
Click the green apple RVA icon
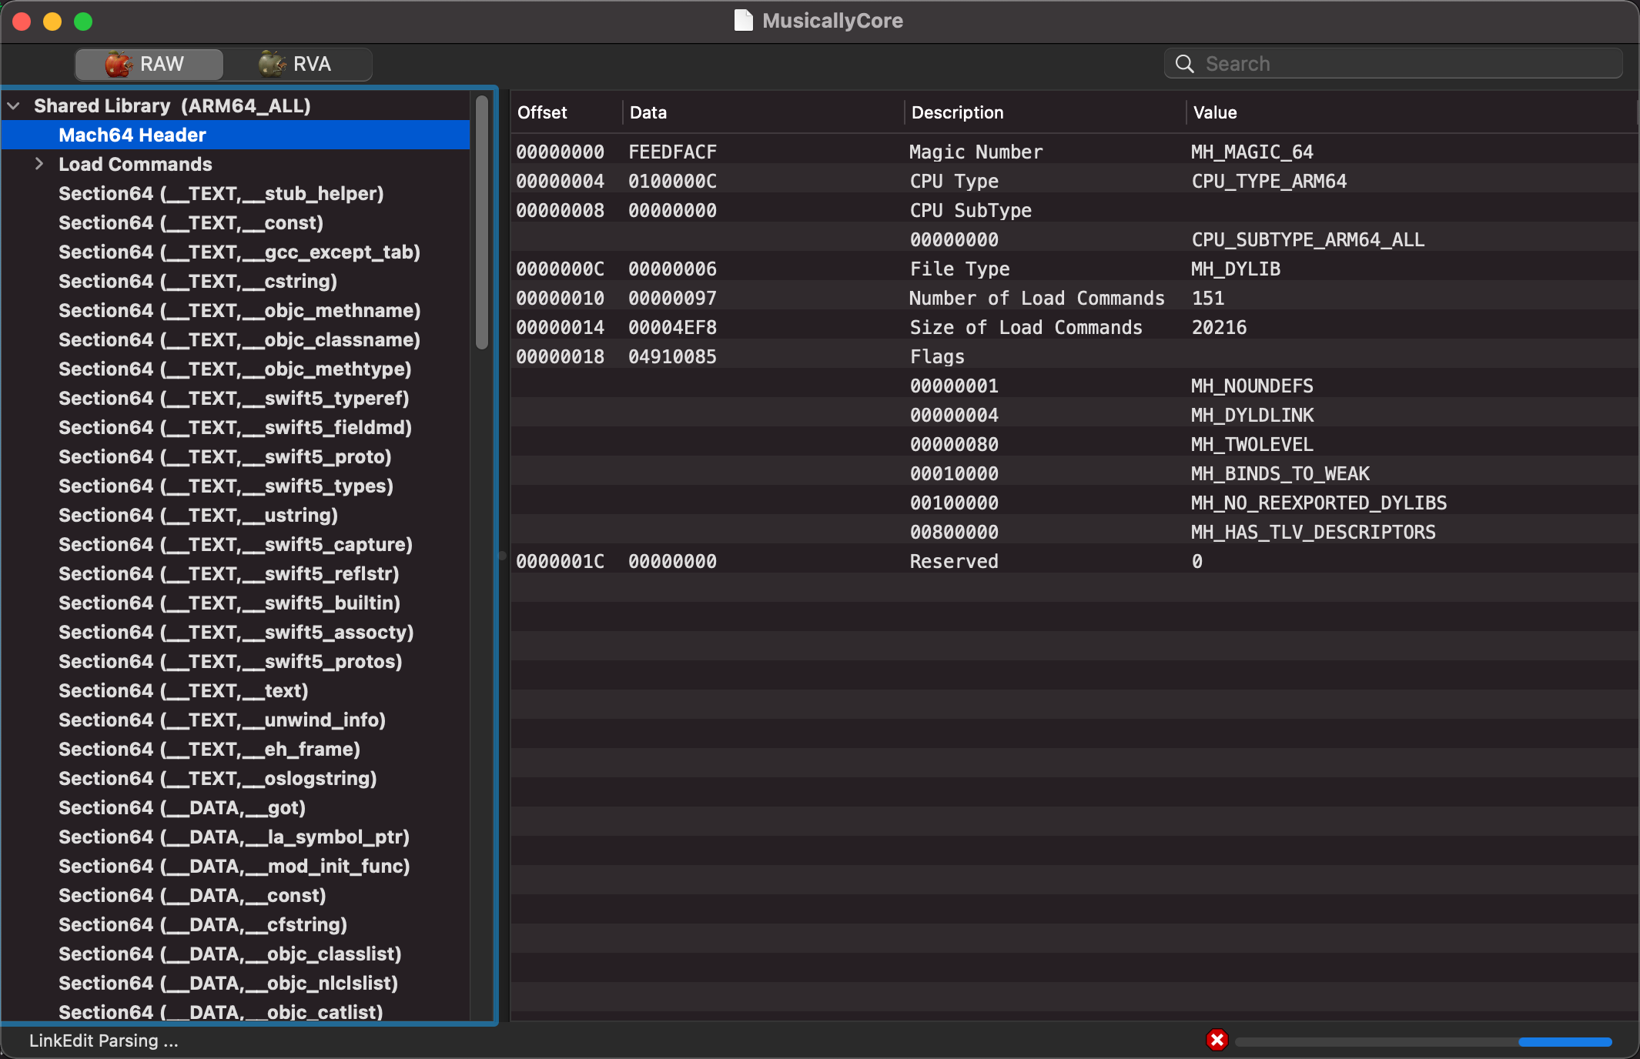tap(272, 64)
